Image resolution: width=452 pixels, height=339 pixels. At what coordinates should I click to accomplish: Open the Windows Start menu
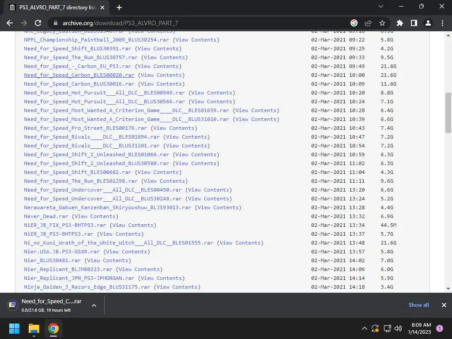click(x=14, y=328)
